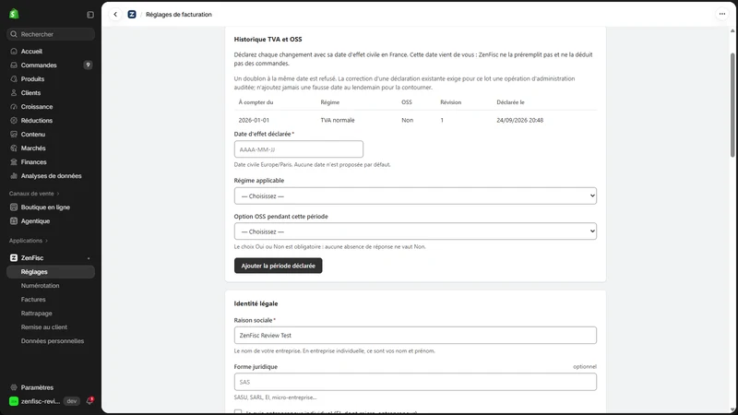Image resolution: width=738 pixels, height=415 pixels.
Task: Click the Analyses de données chart icon
Action: click(x=14, y=175)
